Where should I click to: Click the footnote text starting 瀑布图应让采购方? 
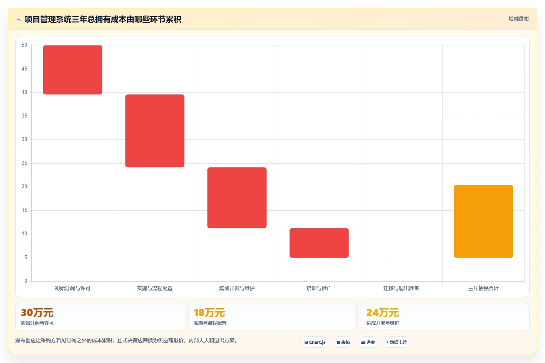[x=126, y=341]
